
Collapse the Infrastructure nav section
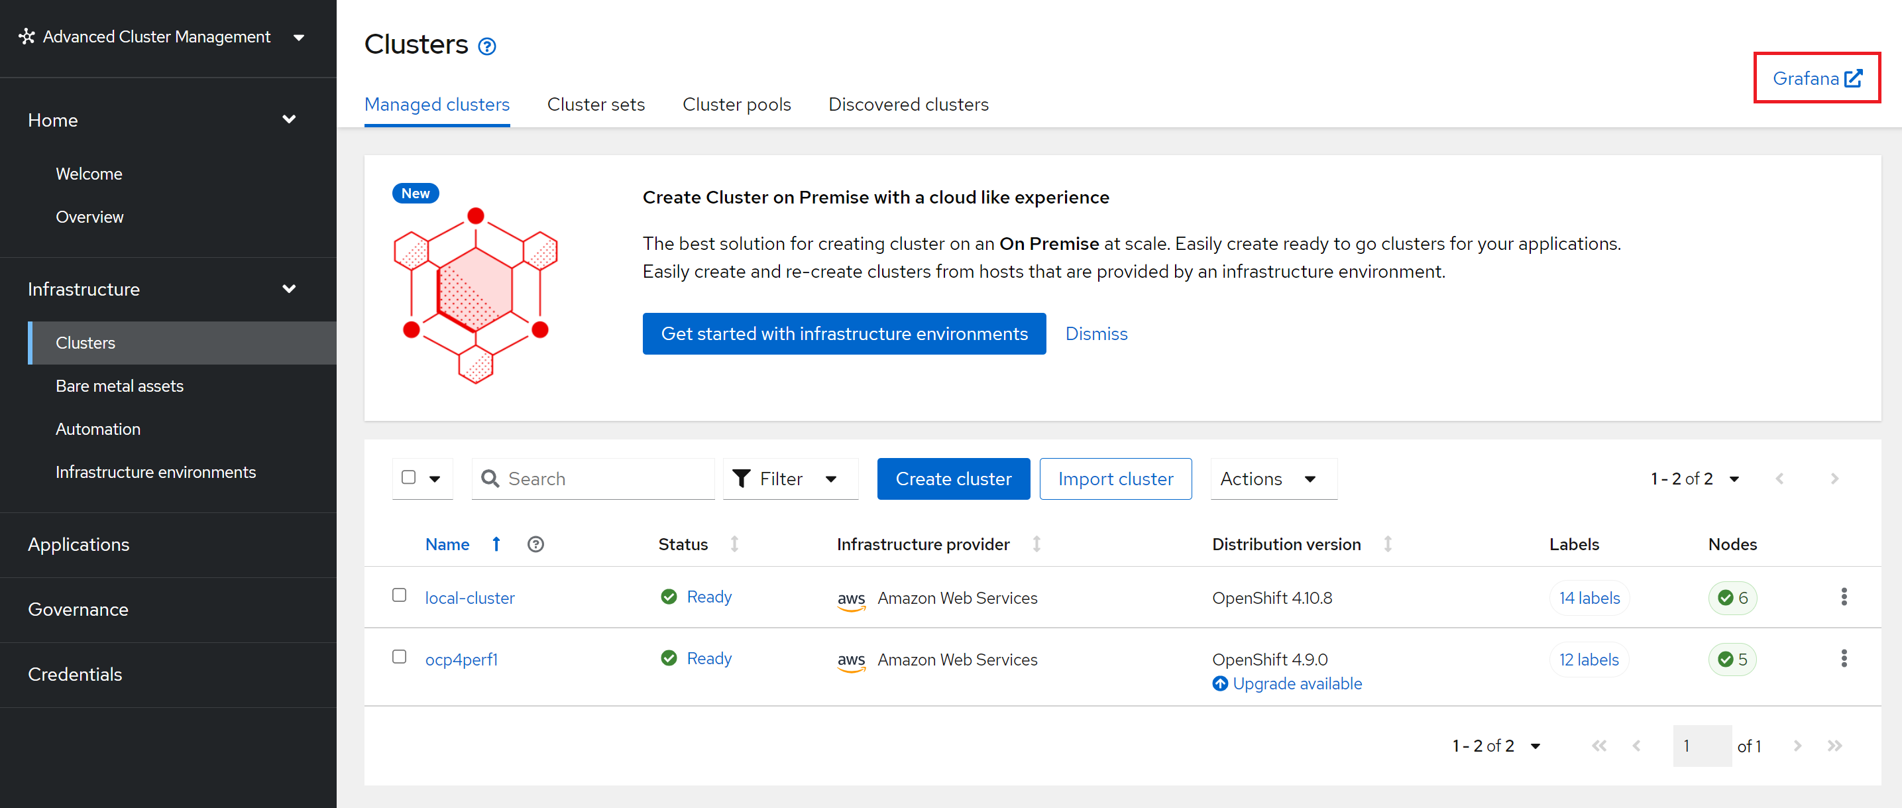[289, 289]
